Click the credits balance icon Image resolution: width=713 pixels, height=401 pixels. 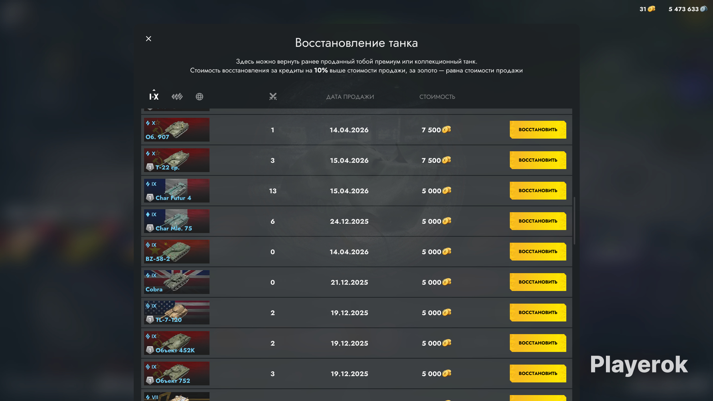703,9
